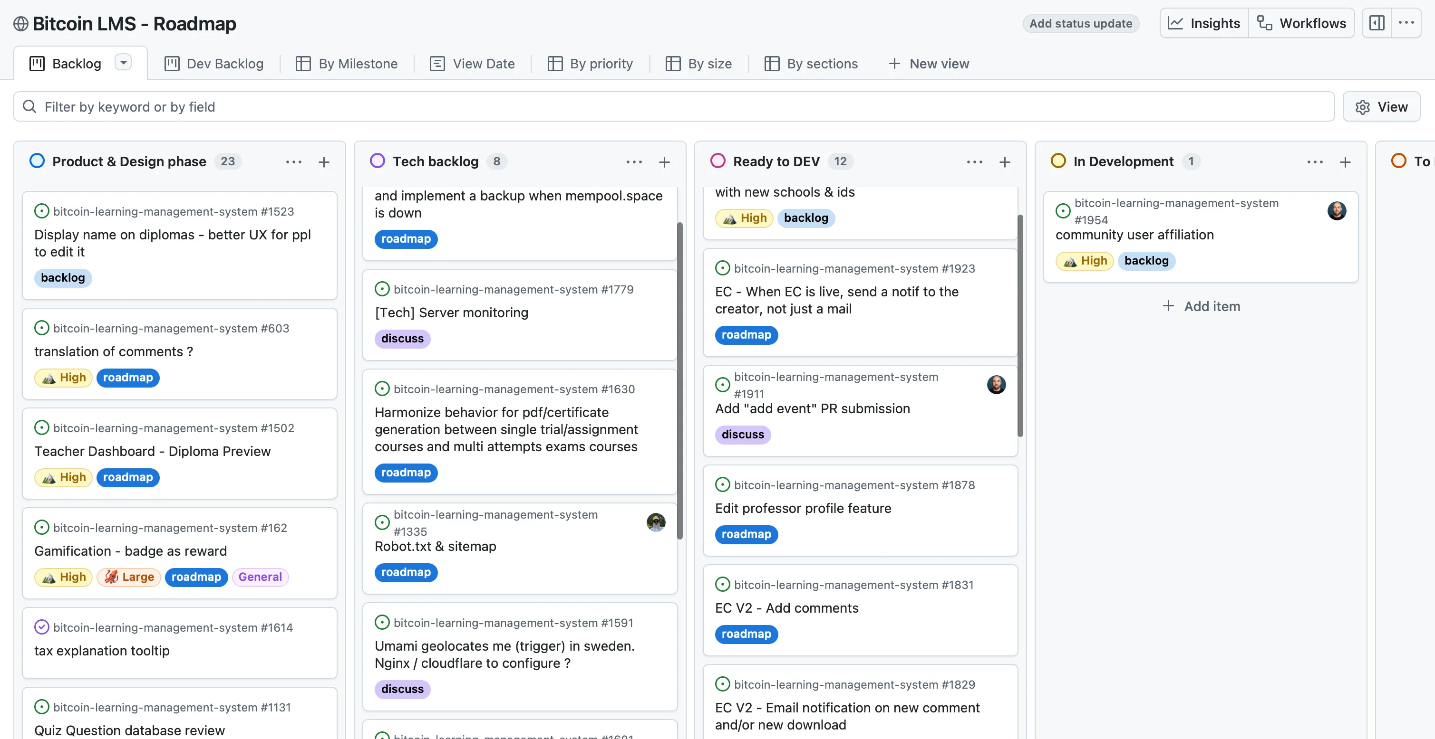This screenshot has height=739, width=1435.
Task: Click open-issue icon on card #1878
Action: (723, 484)
